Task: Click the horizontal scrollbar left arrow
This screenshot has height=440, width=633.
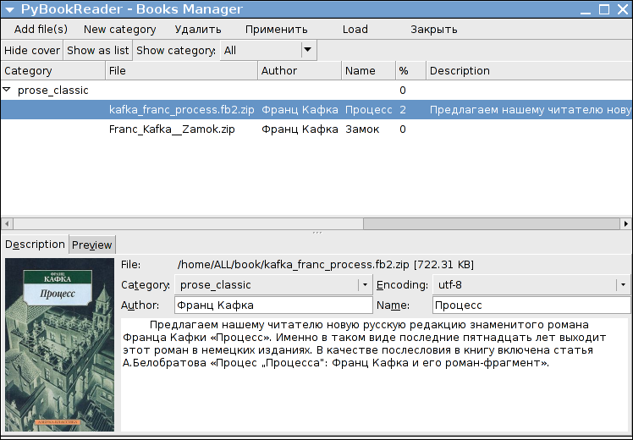Action: pos(7,223)
